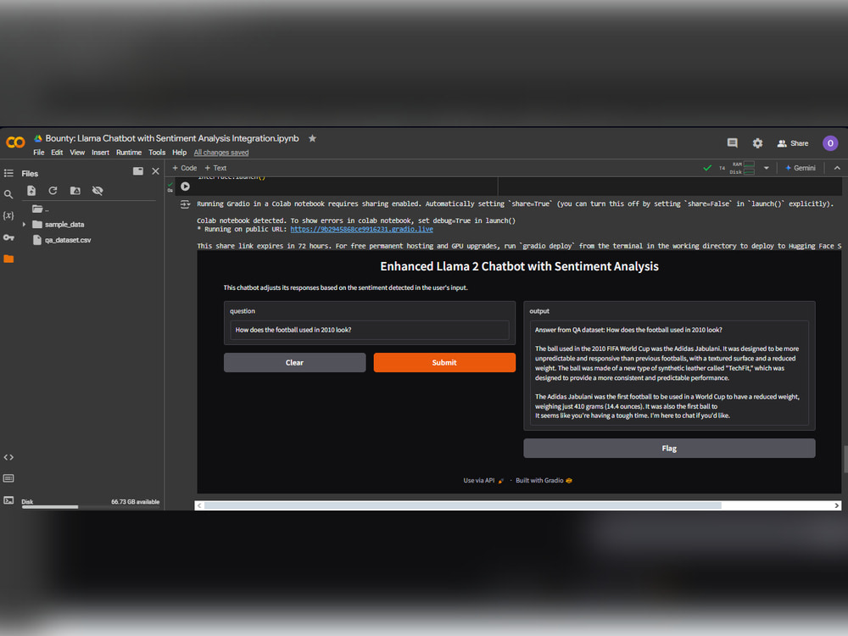Toggle show hidden files eye icon
Image resolution: width=848 pixels, height=636 pixels.
tap(98, 190)
